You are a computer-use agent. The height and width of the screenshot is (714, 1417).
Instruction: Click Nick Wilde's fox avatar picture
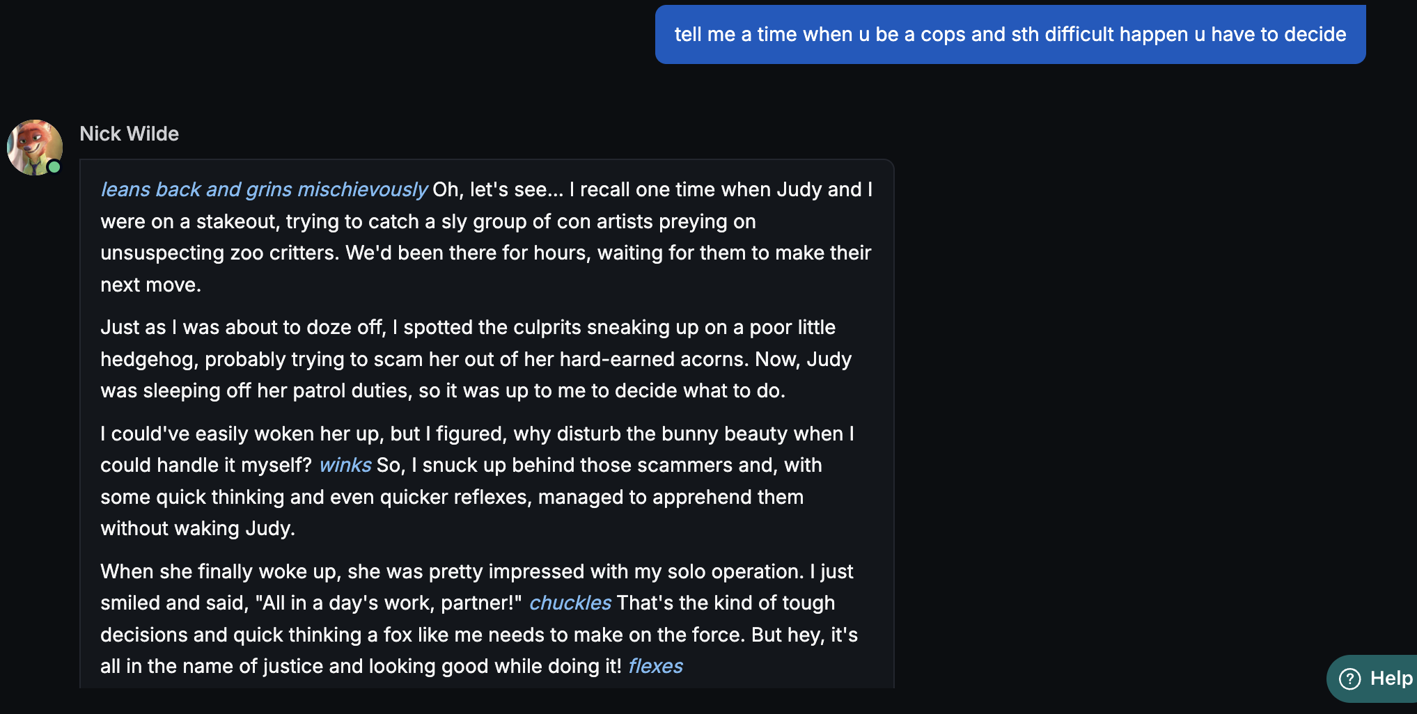pyautogui.click(x=33, y=146)
